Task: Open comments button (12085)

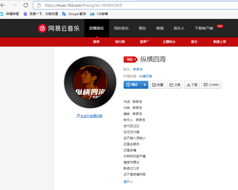Action: pos(211,85)
